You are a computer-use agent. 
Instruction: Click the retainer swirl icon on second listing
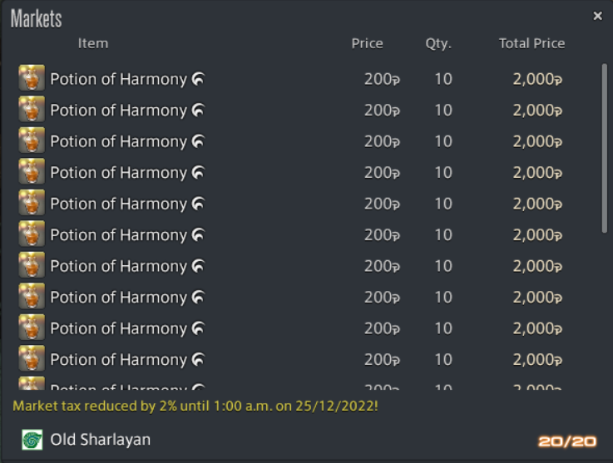[198, 111]
